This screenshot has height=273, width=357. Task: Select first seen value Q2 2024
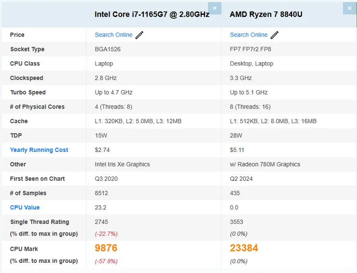click(x=241, y=179)
